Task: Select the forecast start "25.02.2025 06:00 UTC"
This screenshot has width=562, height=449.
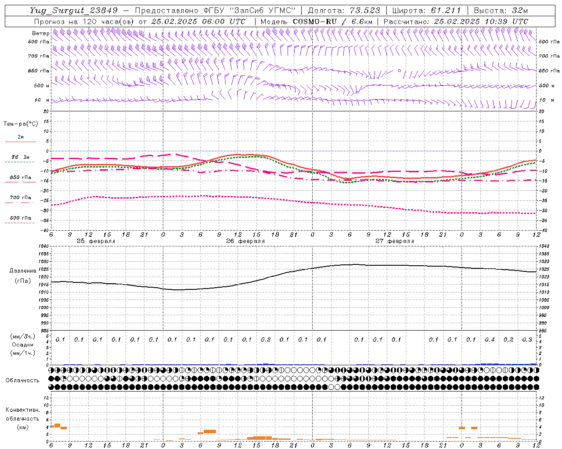Action: pyautogui.click(x=198, y=21)
